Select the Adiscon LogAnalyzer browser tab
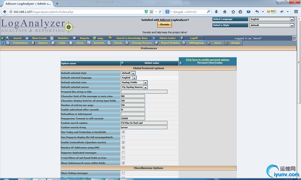Screen dimensions: 301x180 click(x=27, y=4)
